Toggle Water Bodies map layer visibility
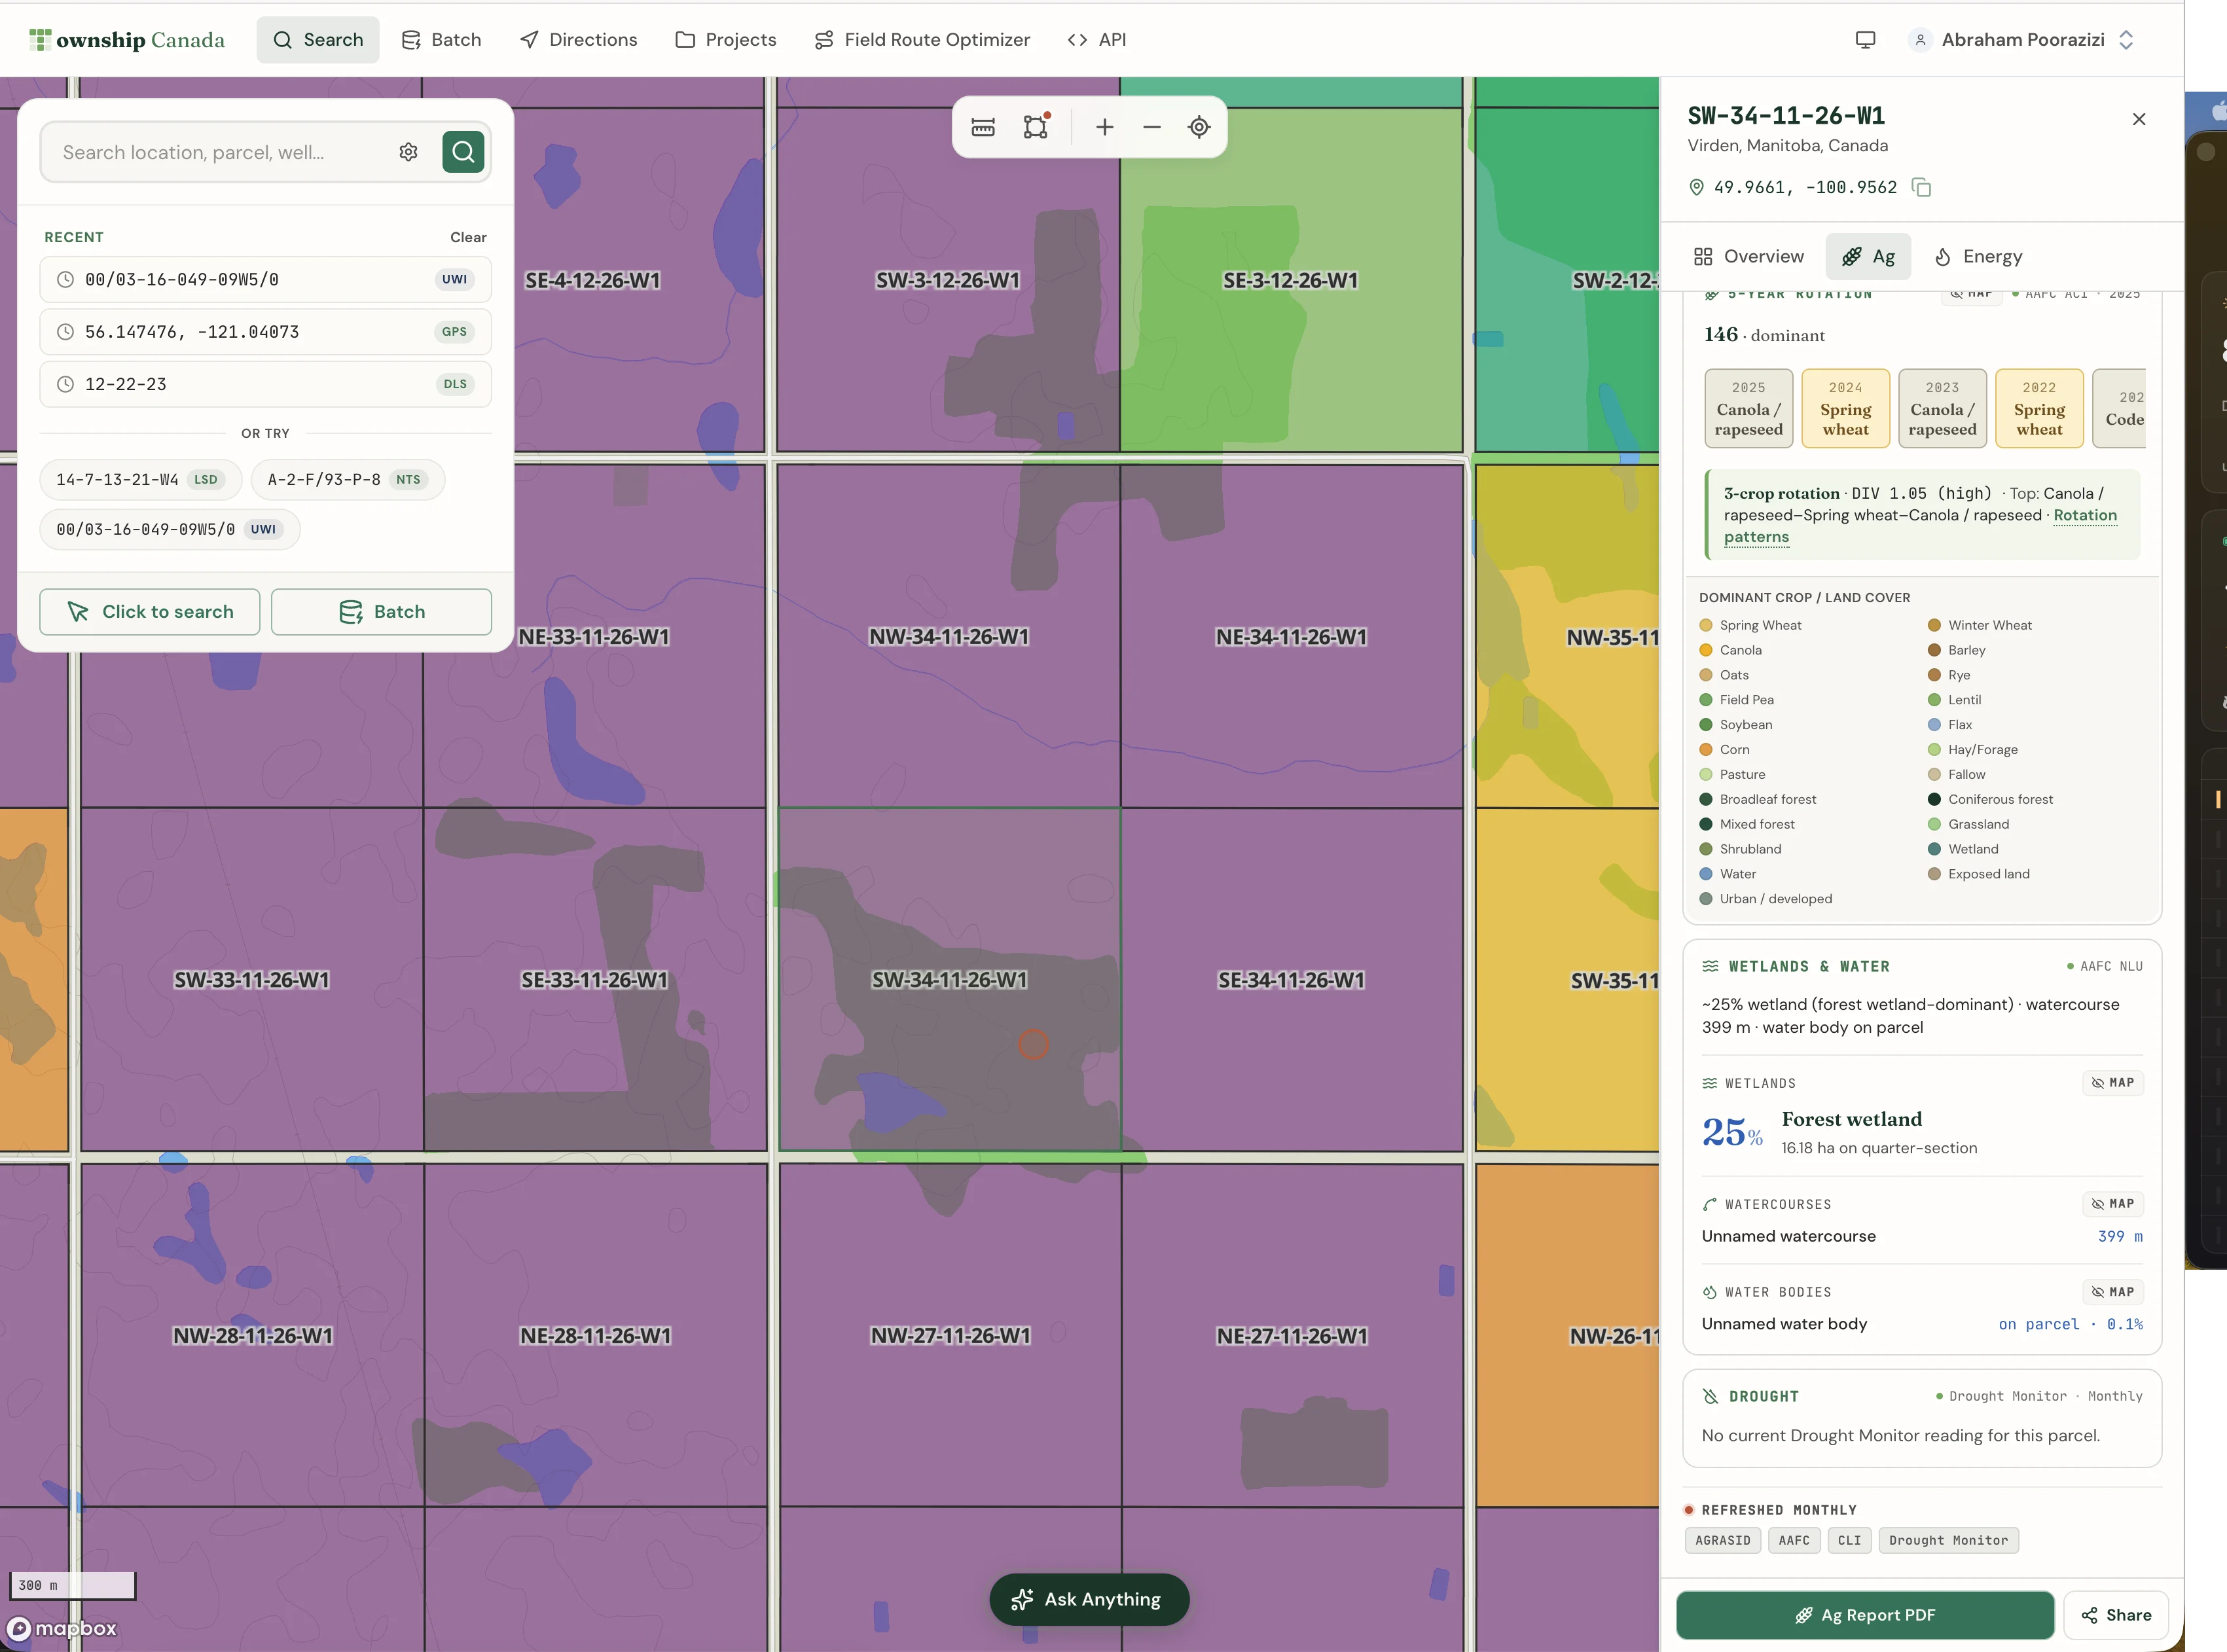The width and height of the screenshot is (2227, 1652). 2113,1292
